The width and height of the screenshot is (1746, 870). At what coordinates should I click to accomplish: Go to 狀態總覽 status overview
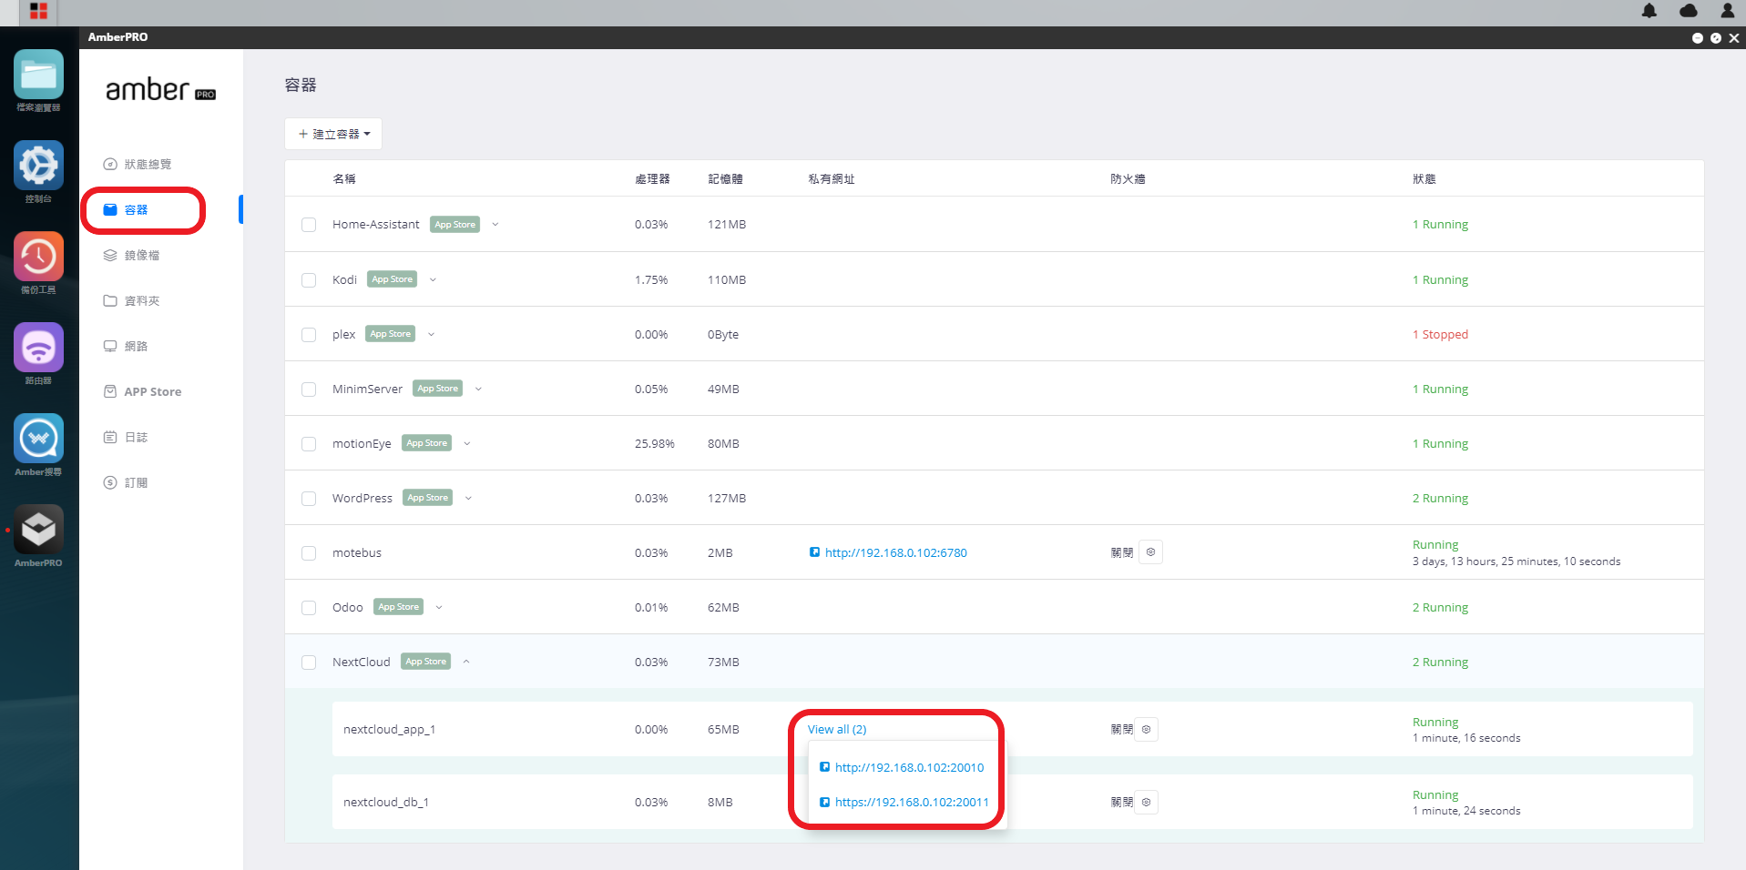pyautogui.click(x=138, y=164)
